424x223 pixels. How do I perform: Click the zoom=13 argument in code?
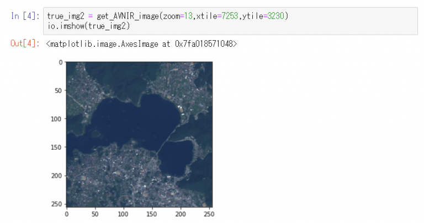click(178, 16)
